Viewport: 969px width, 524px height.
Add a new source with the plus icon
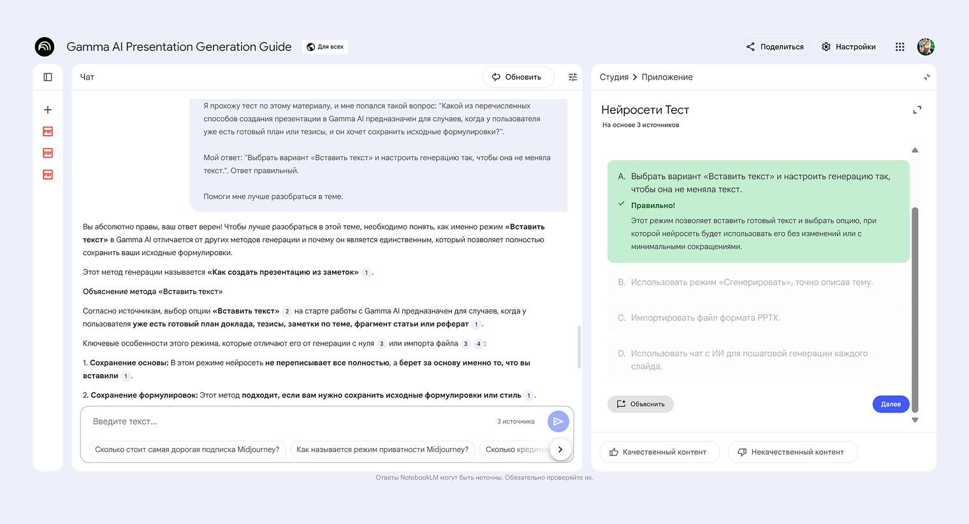pos(48,110)
